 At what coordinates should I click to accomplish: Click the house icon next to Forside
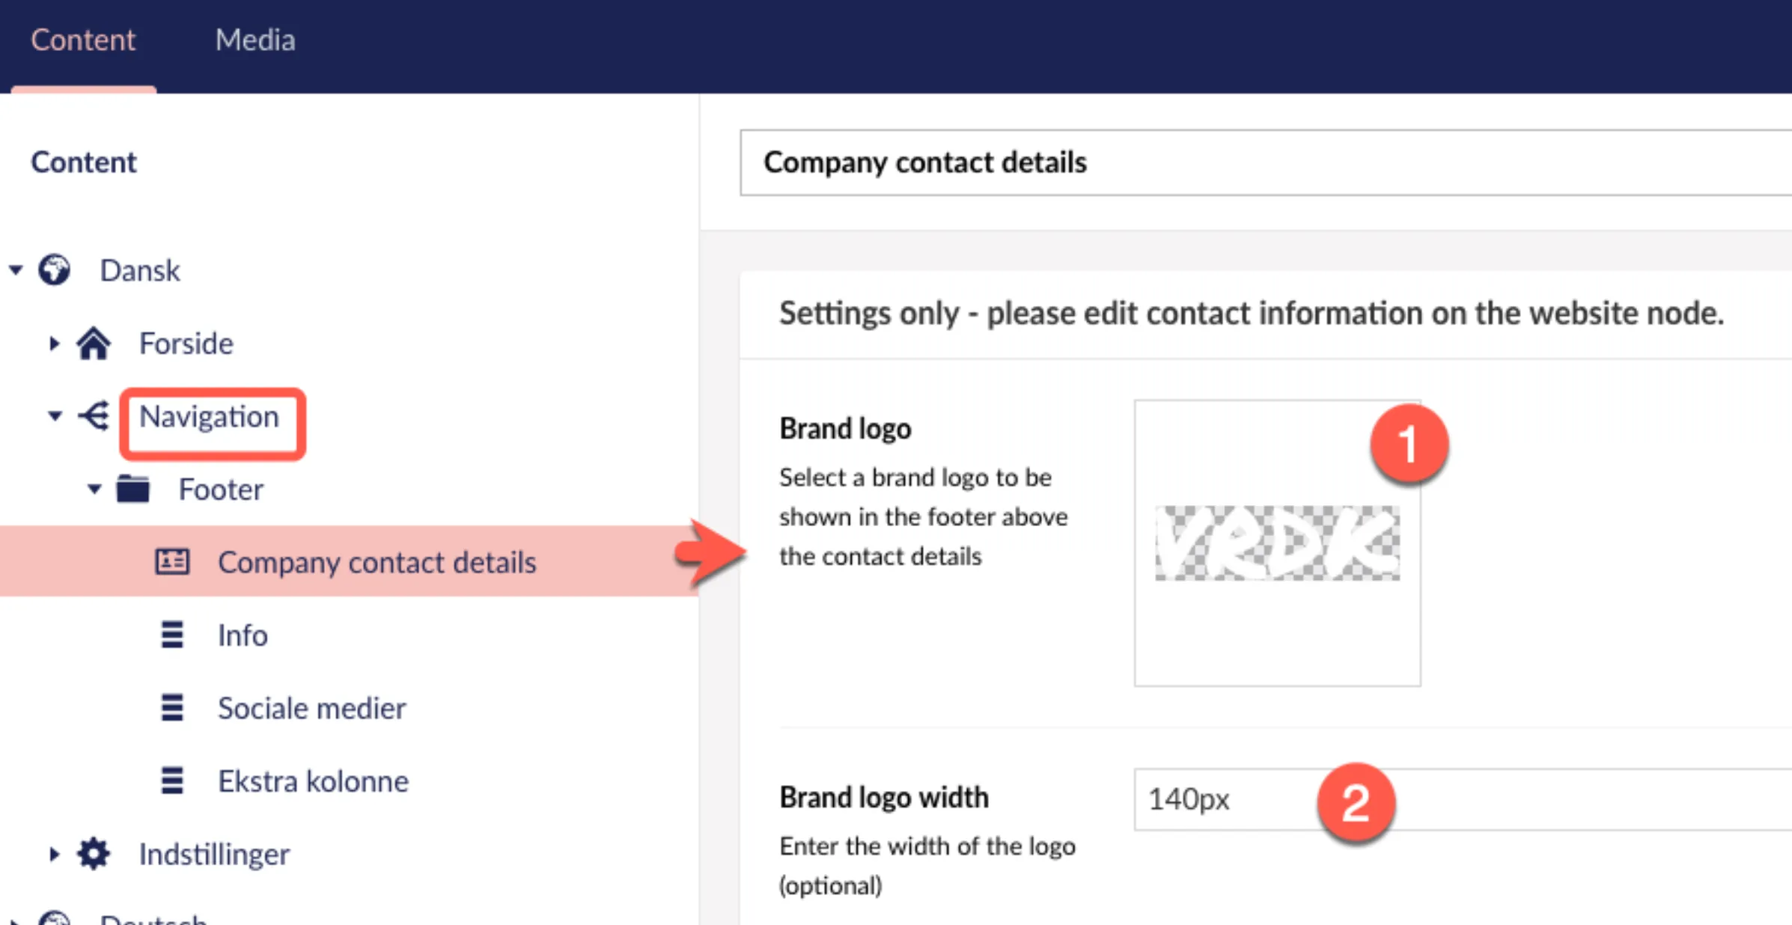pyautogui.click(x=94, y=344)
